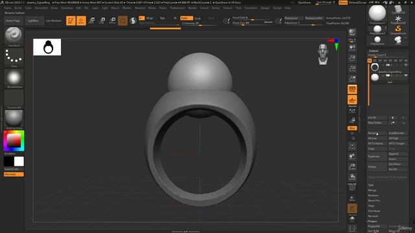Click the ZoomD icon on right shelf
The height and width of the screenshot is (233, 415).
coord(352,167)
